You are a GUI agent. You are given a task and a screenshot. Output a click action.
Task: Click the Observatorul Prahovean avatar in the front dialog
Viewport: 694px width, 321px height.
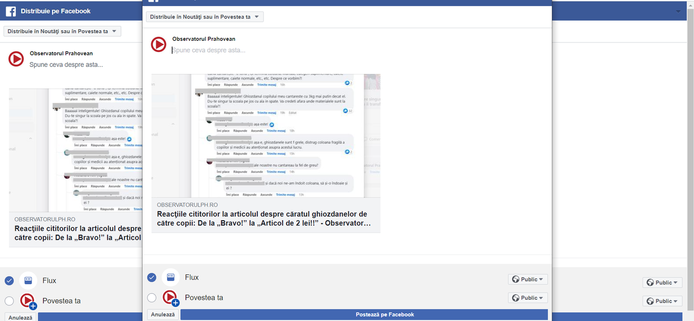[158, 44]
